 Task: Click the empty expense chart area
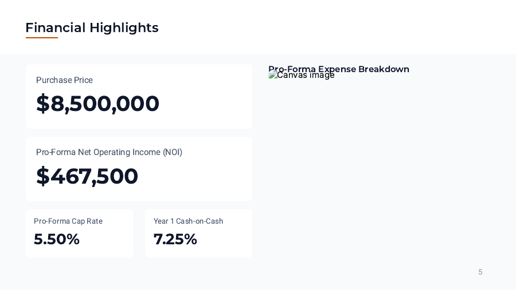point(378,172)
